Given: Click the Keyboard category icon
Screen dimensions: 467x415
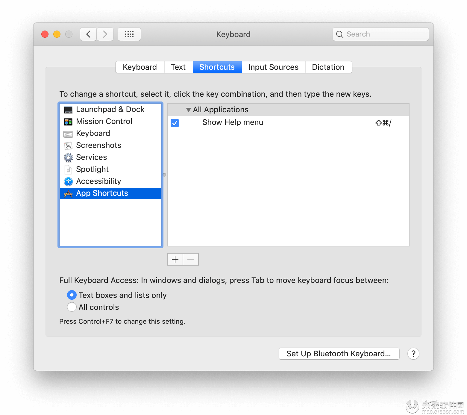Looking at the screenshot, I should (x=68, y=134).
